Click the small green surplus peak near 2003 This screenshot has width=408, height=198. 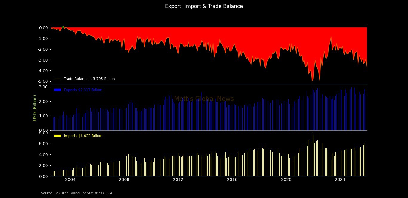pos(63,27)
